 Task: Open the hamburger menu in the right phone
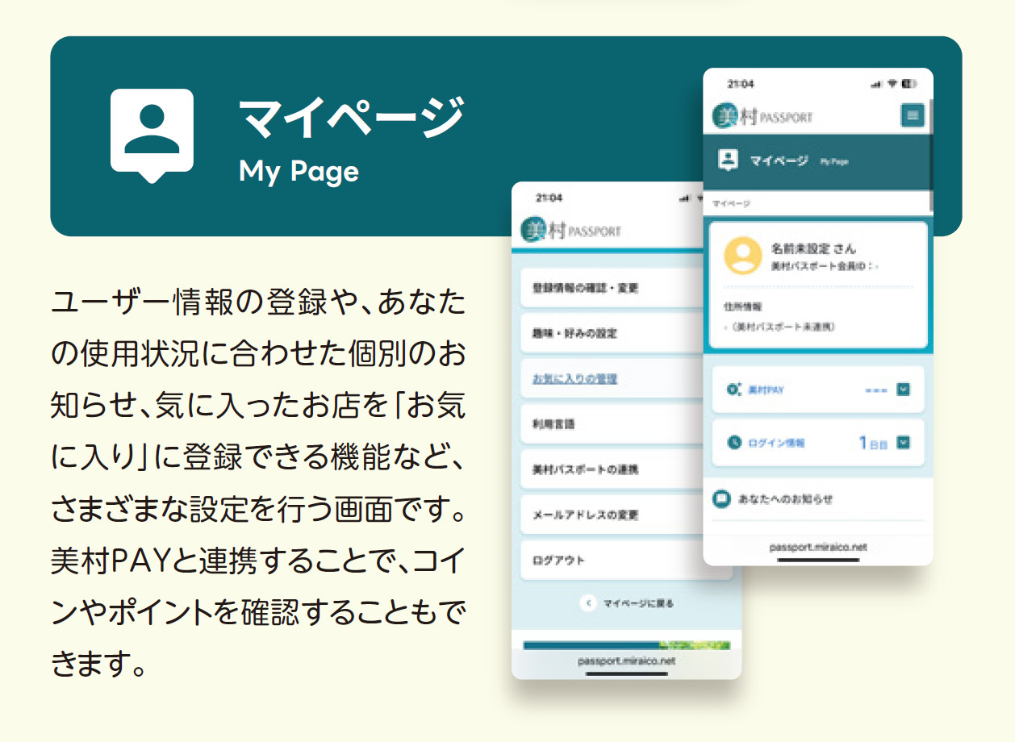912,116
